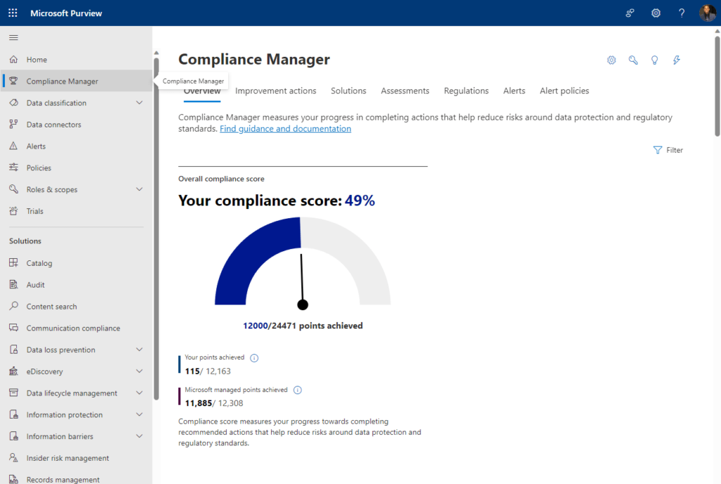Click the Audit icon in Solutions
Image resolution: width=721 pixels, height=484 pixels.
14,285
